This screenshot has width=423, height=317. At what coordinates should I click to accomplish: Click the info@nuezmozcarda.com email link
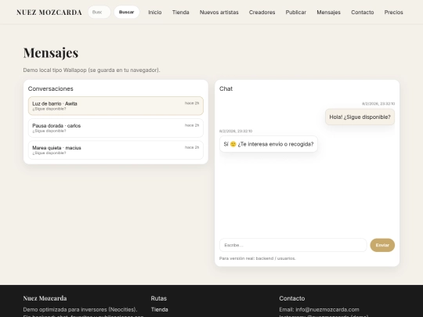(x=327, y=309)
